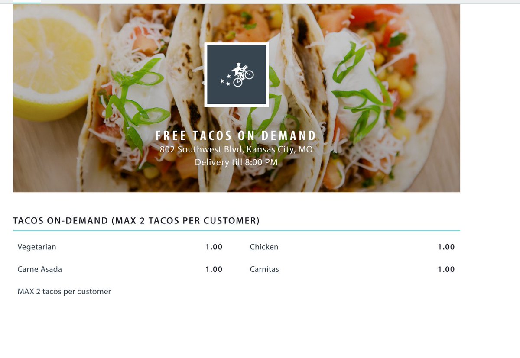Click the Delivery till 8:00 PM text

tap(236, 163)
